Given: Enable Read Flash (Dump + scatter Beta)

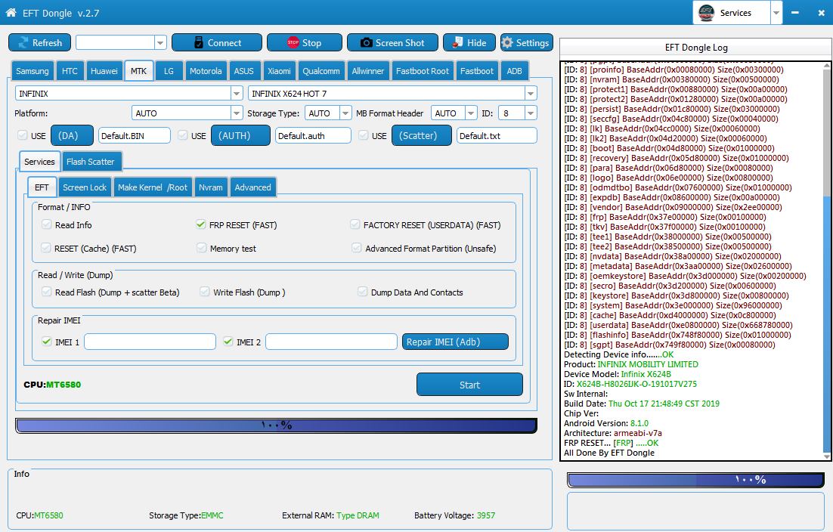Looking at the screenshot, I should 47,292.
